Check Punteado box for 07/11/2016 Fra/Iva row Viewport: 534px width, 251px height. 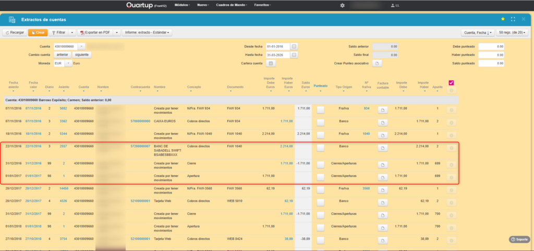tap(320, 109)
